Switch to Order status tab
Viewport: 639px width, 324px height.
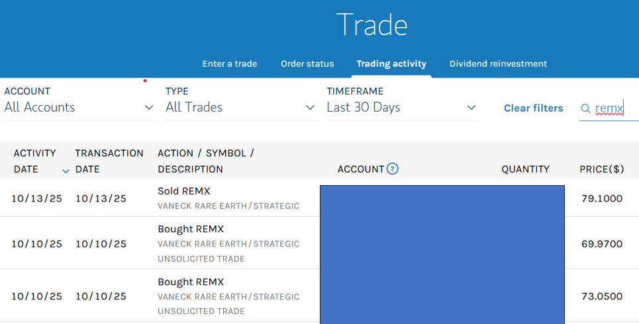tap(307, 64)
